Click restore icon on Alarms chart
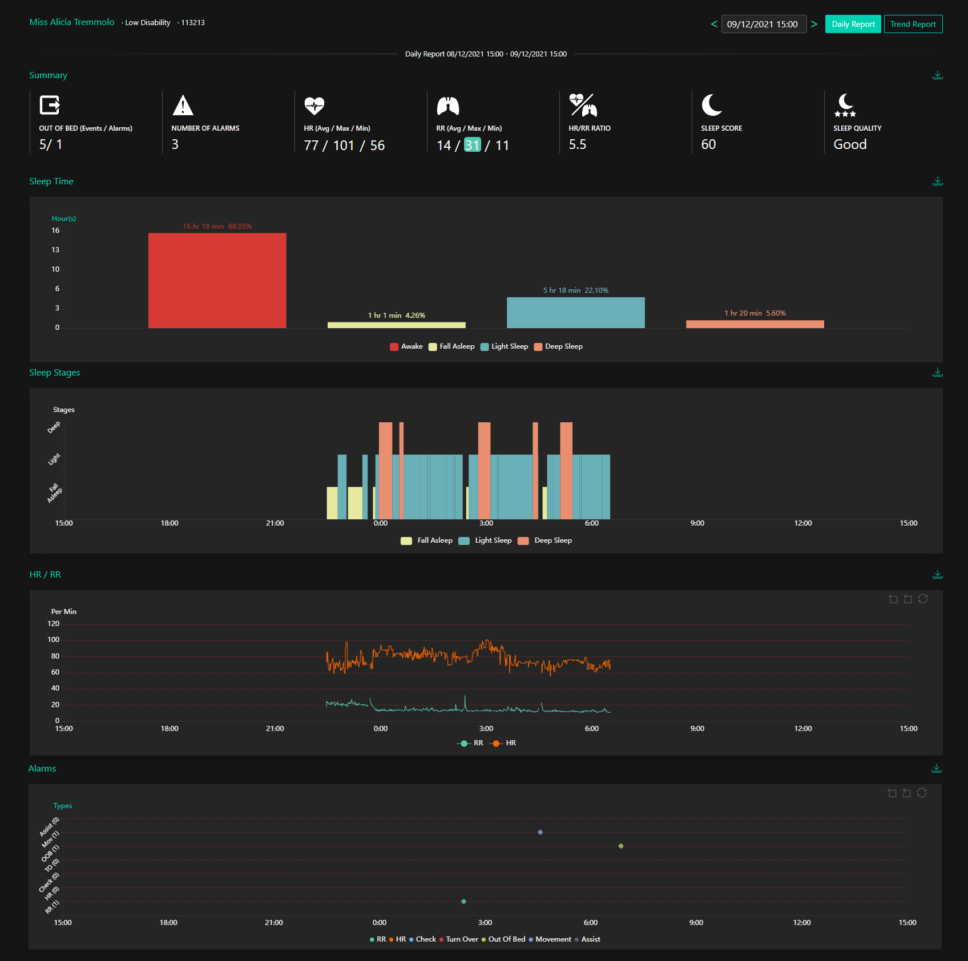968x961 pixels. click(x=922, y=793)
